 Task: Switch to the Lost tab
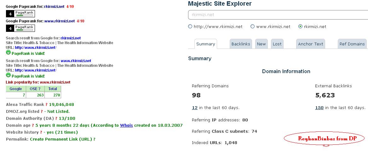point(277,44)
